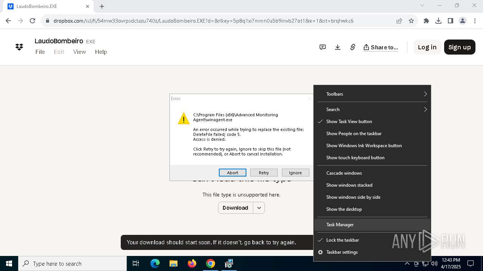Toggle Show touch keyboard button

[x=372, y=157]
